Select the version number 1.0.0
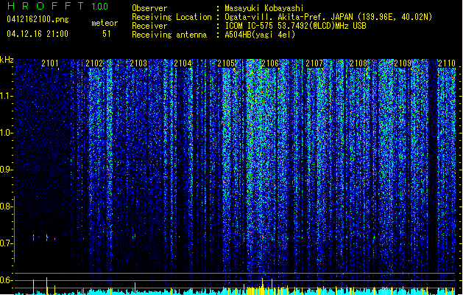Image resolution: width=463 pixels, height=295 pixels. tap(100, 7)
